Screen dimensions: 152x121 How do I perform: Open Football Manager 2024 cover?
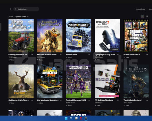pyautogui.click(x=78, y=81)
